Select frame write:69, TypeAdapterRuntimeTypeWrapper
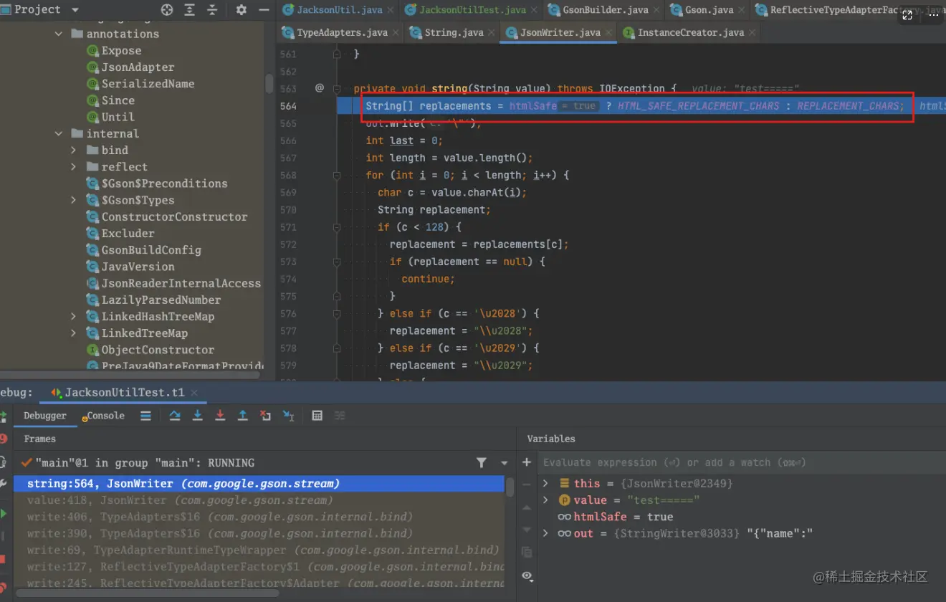 click(x=259, y=550)
